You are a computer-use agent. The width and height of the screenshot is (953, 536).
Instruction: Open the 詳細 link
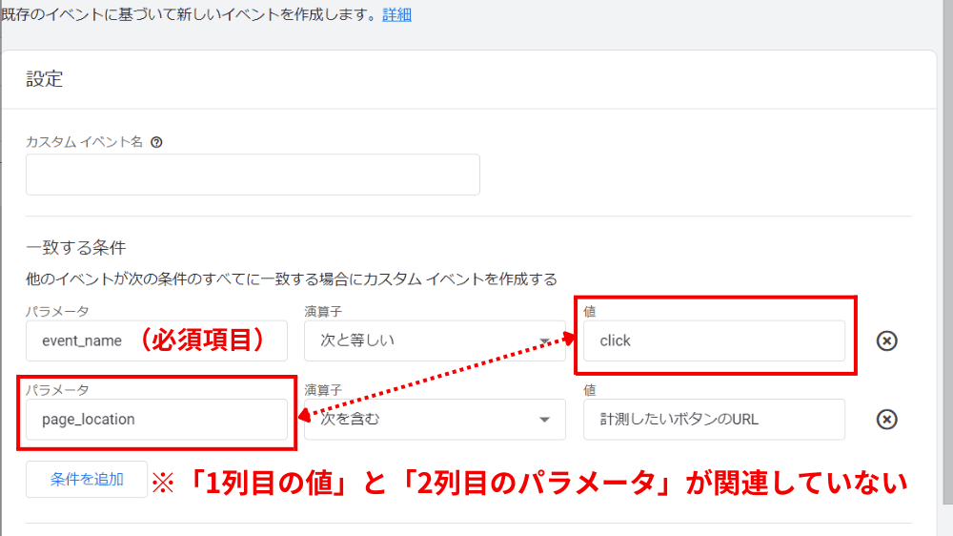click(x=396, y=14)
